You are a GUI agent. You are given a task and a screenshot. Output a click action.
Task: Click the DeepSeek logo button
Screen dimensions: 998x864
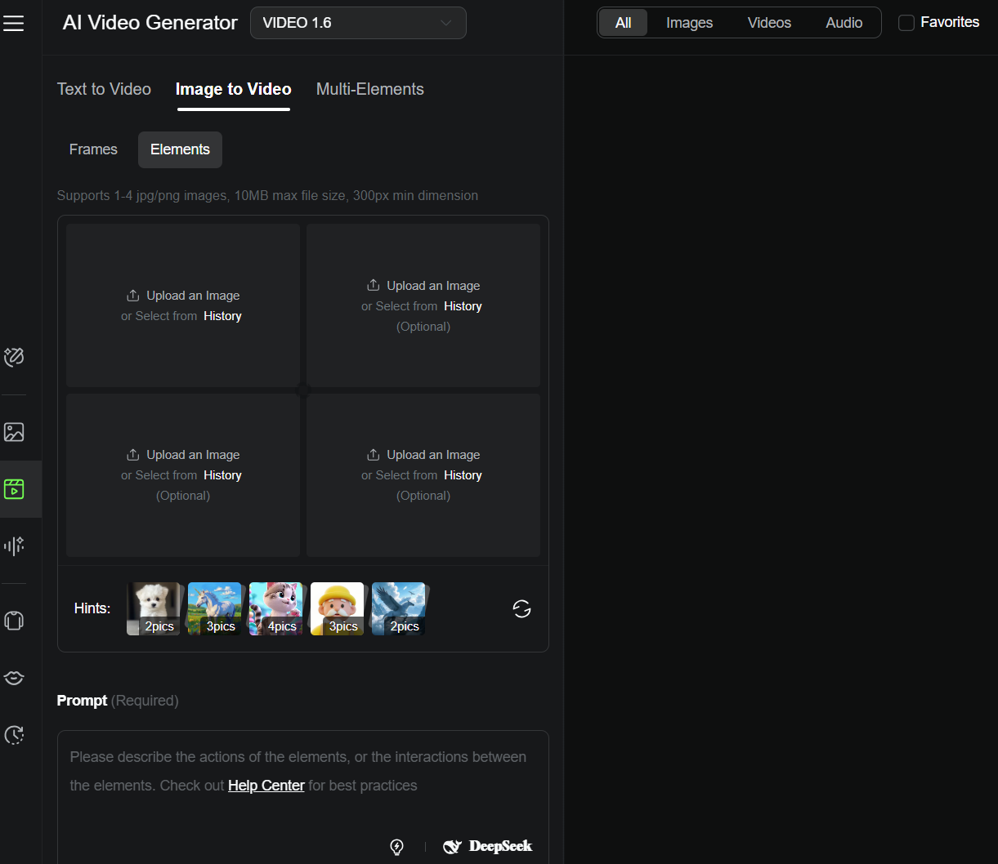(487, 846)
